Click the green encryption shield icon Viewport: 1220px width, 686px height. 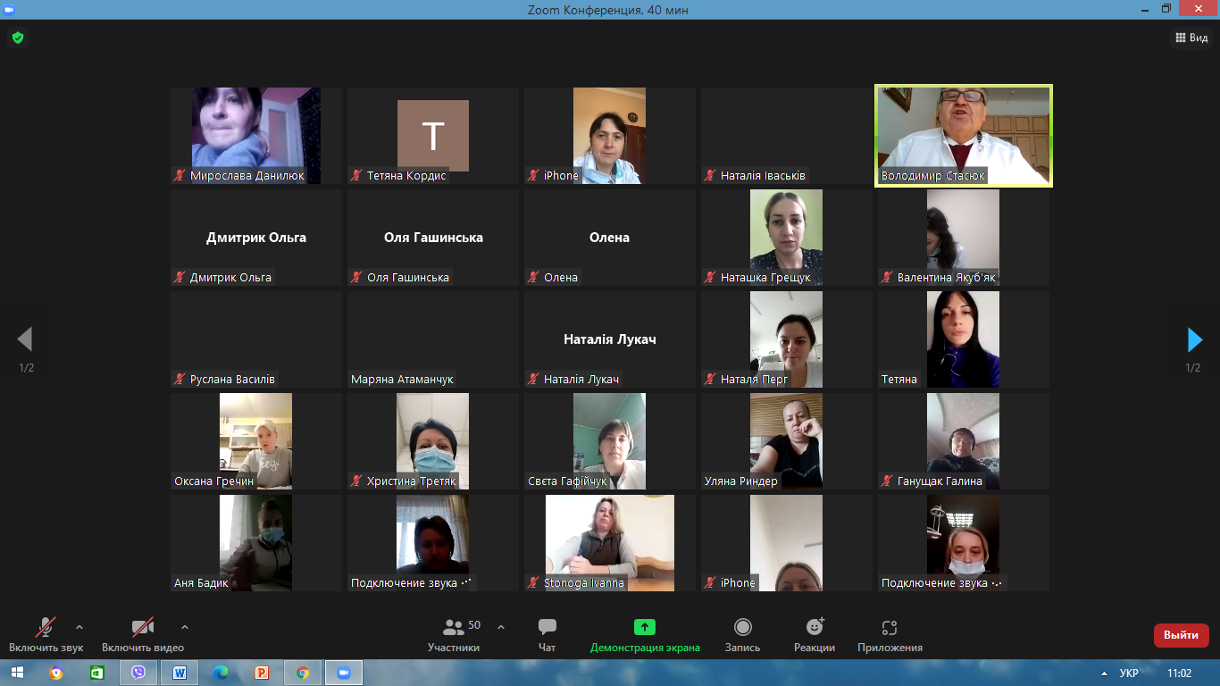17,38
